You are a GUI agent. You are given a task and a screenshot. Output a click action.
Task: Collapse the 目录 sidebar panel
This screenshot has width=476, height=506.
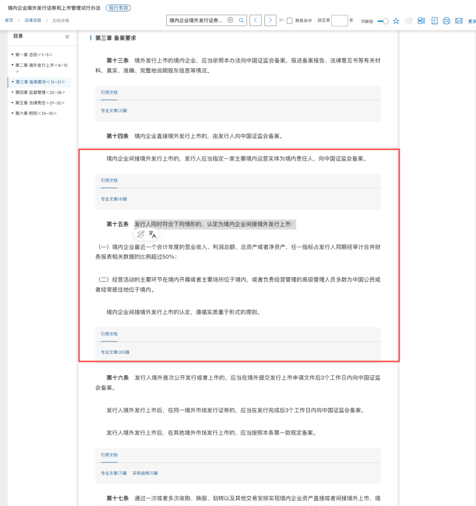pos(67,36)
